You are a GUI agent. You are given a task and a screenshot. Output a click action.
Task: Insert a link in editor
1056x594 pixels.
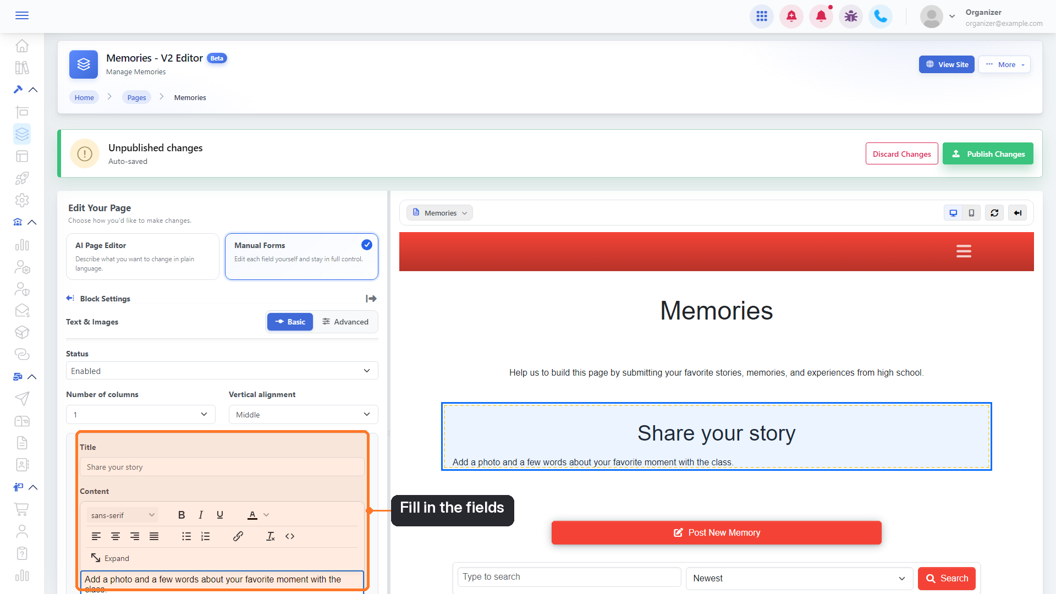(x=238, y=536)
